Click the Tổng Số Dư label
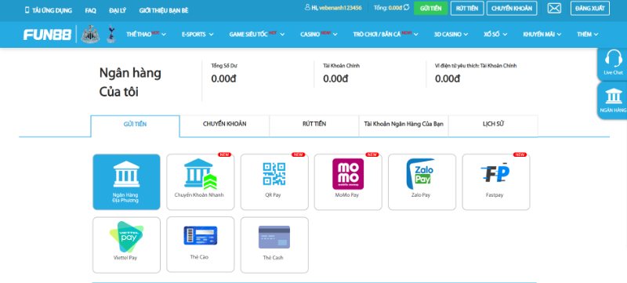627x283 pixels. click(224, 66)
